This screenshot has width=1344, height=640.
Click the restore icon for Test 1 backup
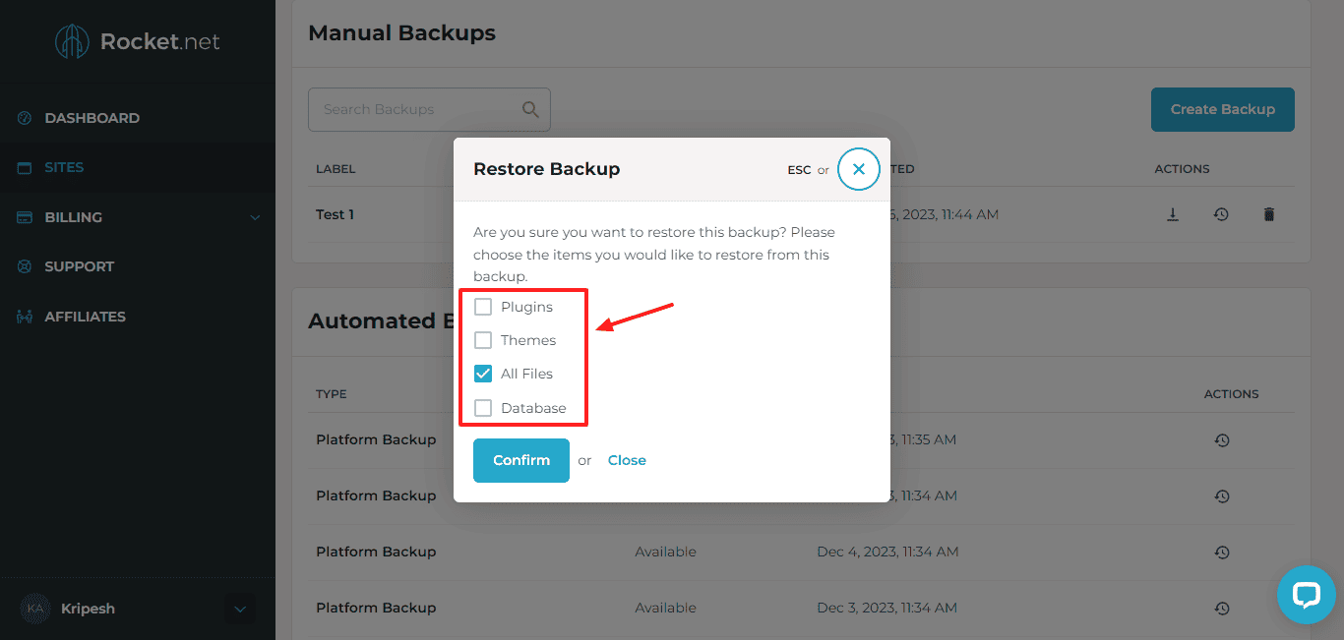(1221, 214)
